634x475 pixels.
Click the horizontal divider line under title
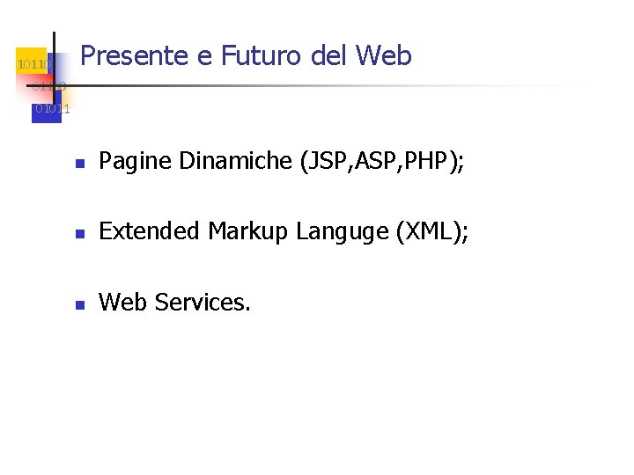(x=307, y=85)
